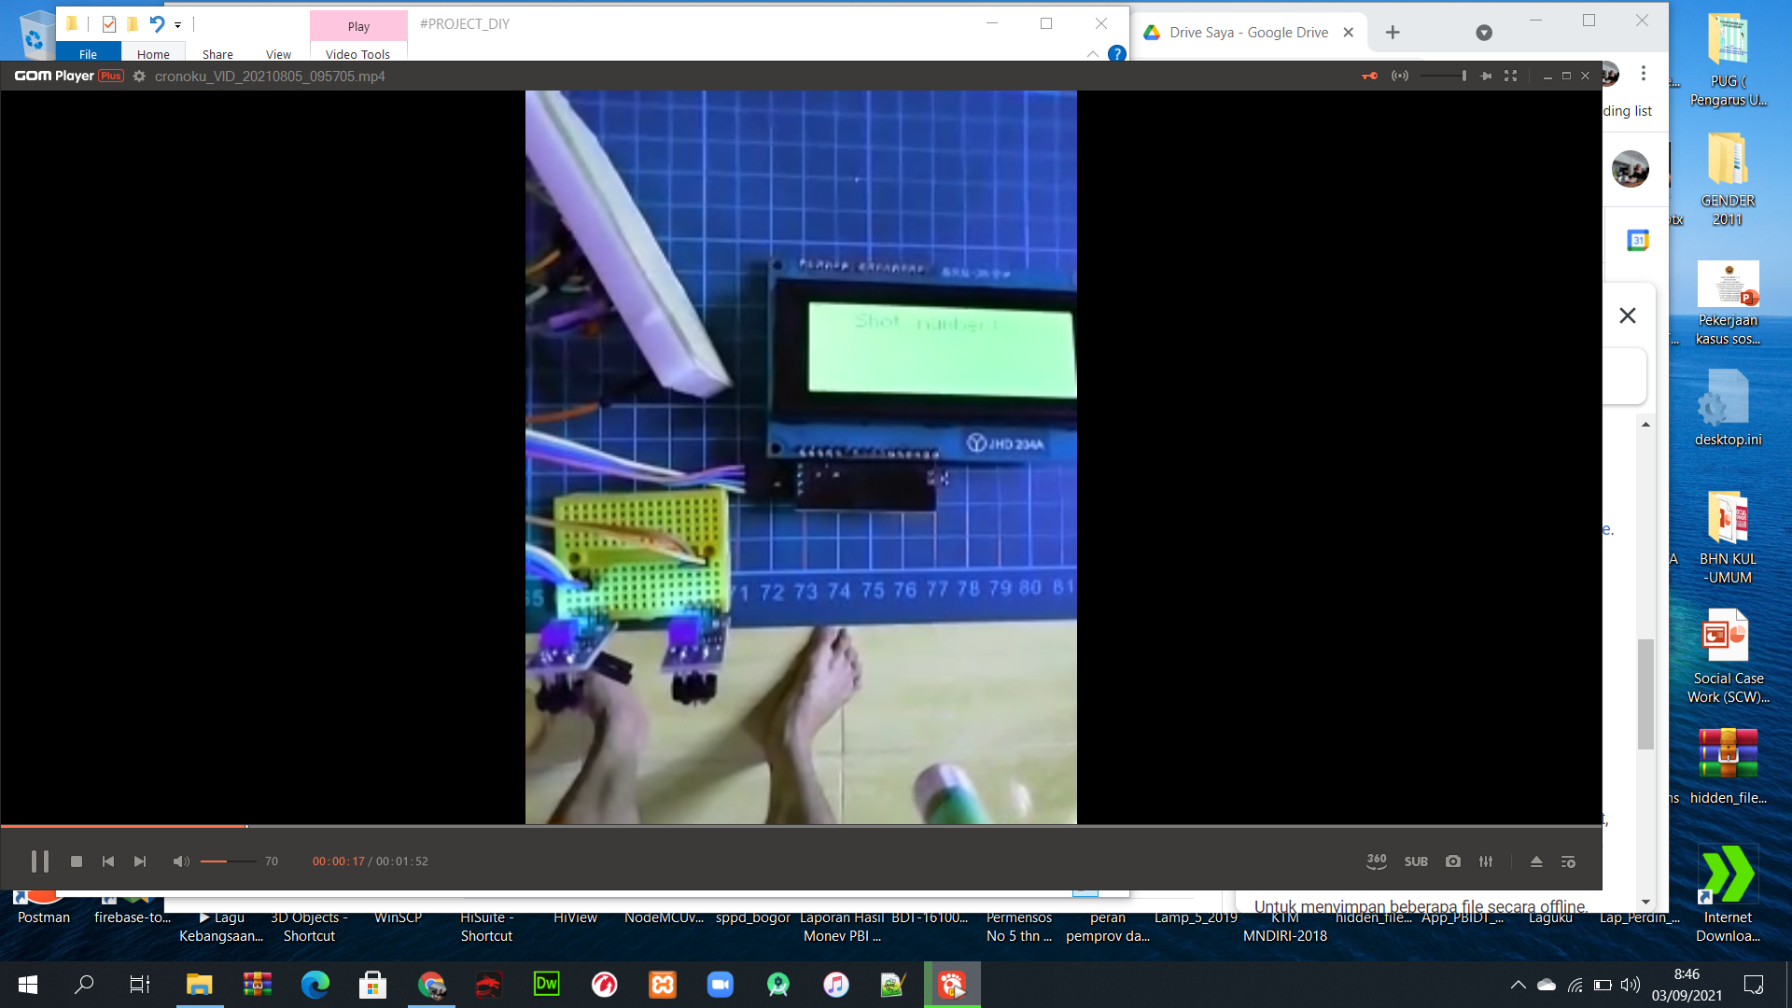Mute the GOM Player speaker
Image resolution: width=1792 pixels, height=1008 pixels.
click(x=181, y=861)
